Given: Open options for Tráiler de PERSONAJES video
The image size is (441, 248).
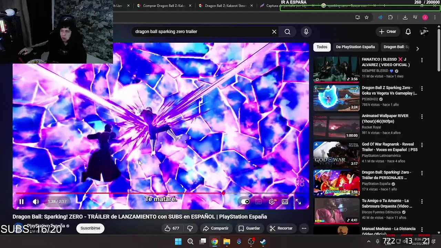Looking at the screenshot, I should 422,173.
